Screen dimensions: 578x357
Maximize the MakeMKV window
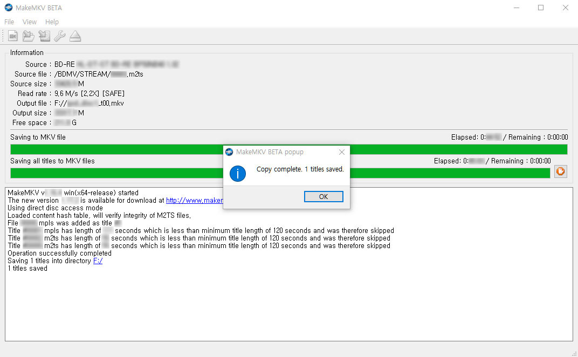(541, 8)
